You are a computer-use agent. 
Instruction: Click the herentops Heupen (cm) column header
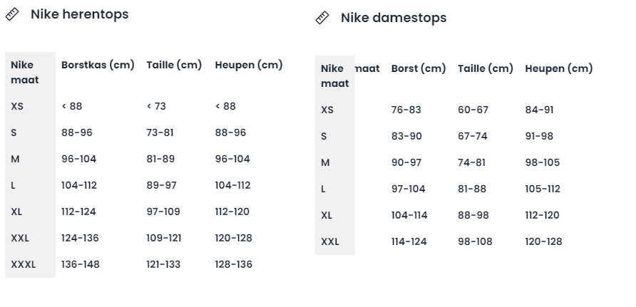click(x=249, y=65)
